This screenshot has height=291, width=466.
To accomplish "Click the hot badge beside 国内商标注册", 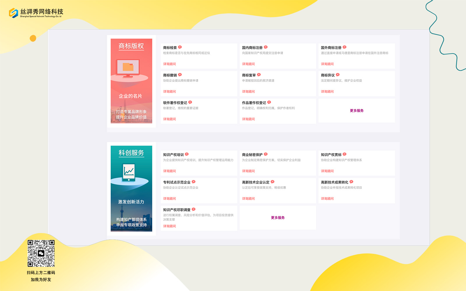I will [266, 47].
